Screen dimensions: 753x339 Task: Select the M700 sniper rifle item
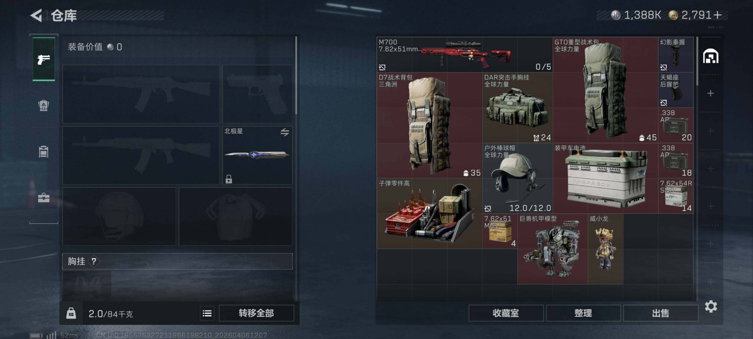465,54
